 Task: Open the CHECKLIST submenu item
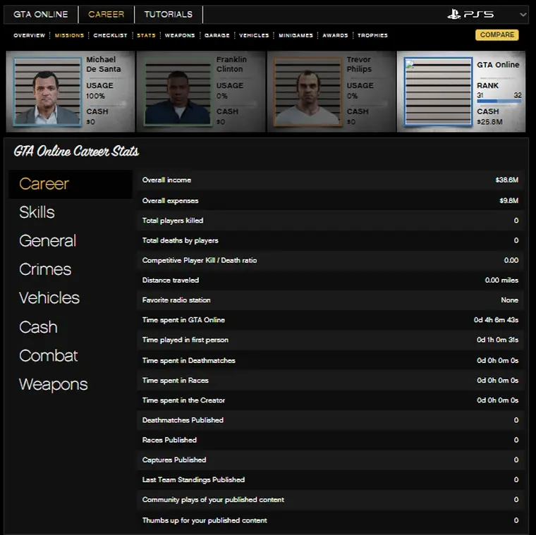[110, 35]
